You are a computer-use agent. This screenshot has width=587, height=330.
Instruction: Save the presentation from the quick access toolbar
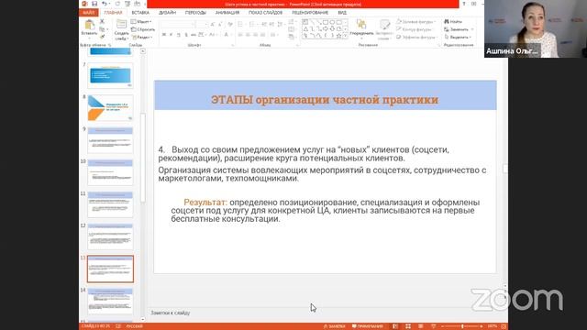tap(94, 4)
